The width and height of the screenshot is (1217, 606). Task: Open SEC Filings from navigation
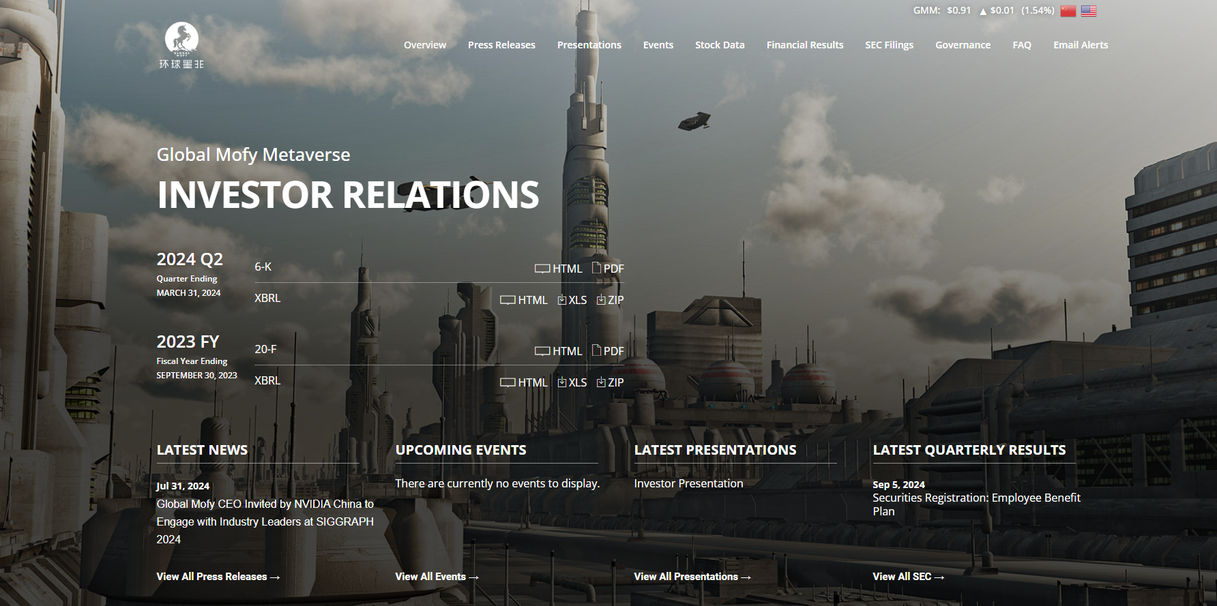click(890, 45)
